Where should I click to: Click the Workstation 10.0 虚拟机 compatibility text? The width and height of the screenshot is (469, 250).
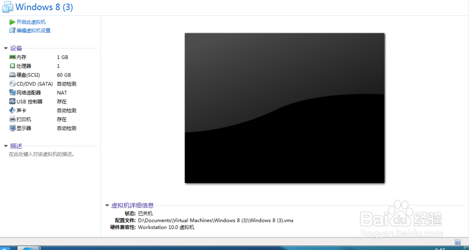pos(166,227)
